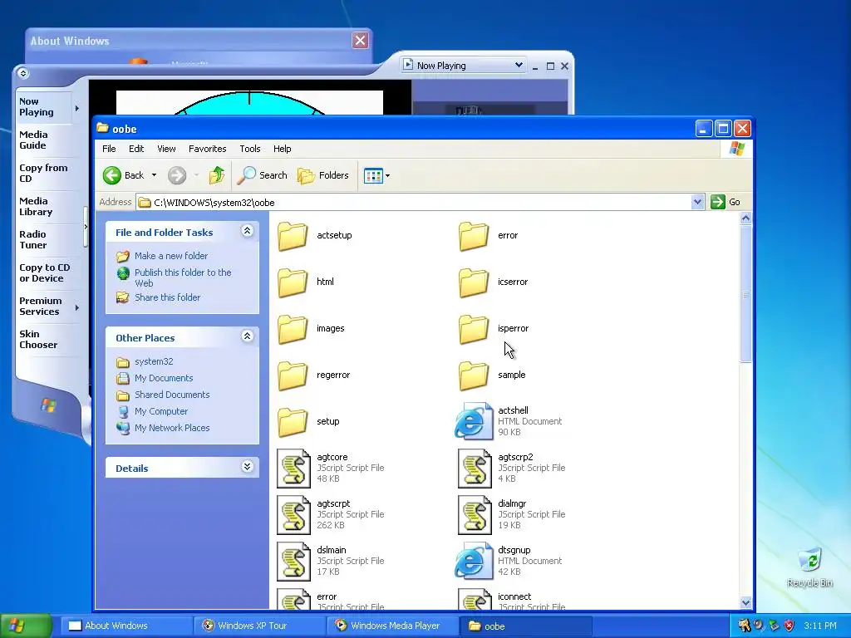Image resolution: width=851 pixels, height=638 pixels.
Task: Select the dslmain JScript file icon
Action: pos(293,562)
